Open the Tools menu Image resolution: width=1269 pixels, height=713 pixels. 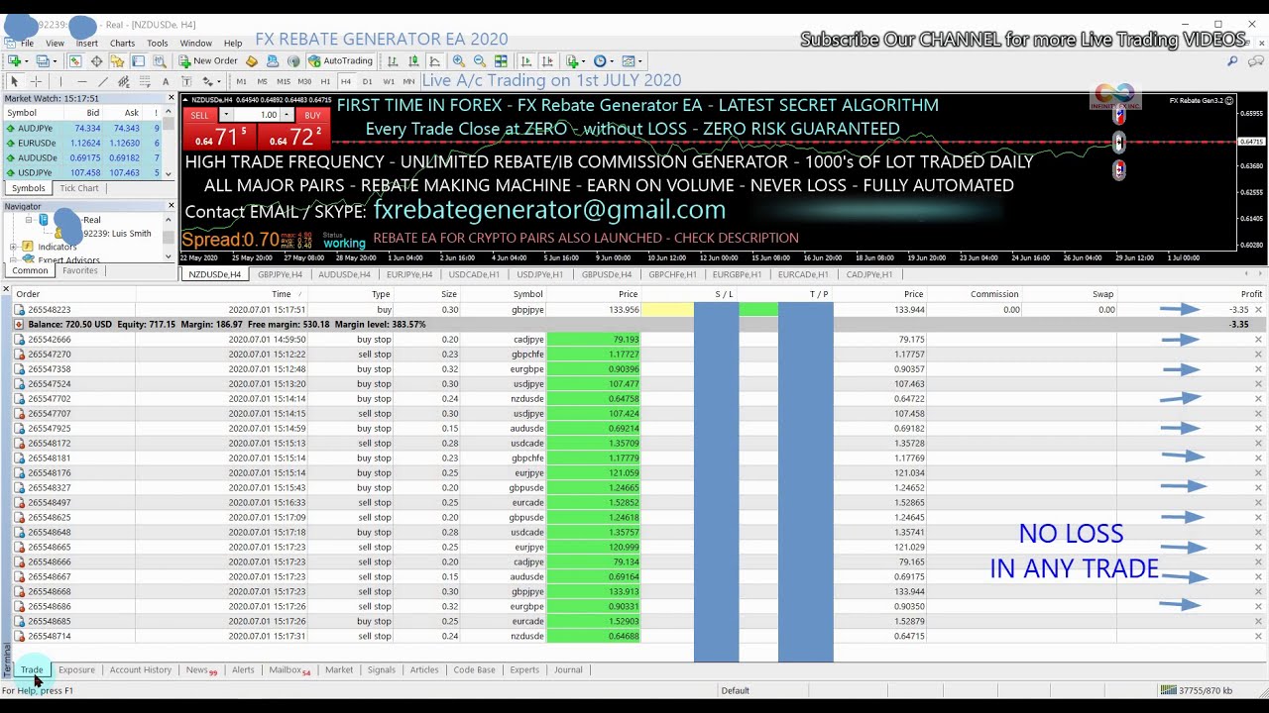158,44
